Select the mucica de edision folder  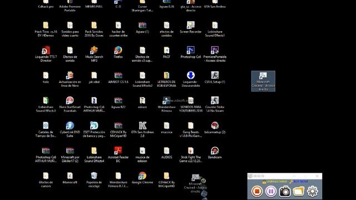coord(142,154)
